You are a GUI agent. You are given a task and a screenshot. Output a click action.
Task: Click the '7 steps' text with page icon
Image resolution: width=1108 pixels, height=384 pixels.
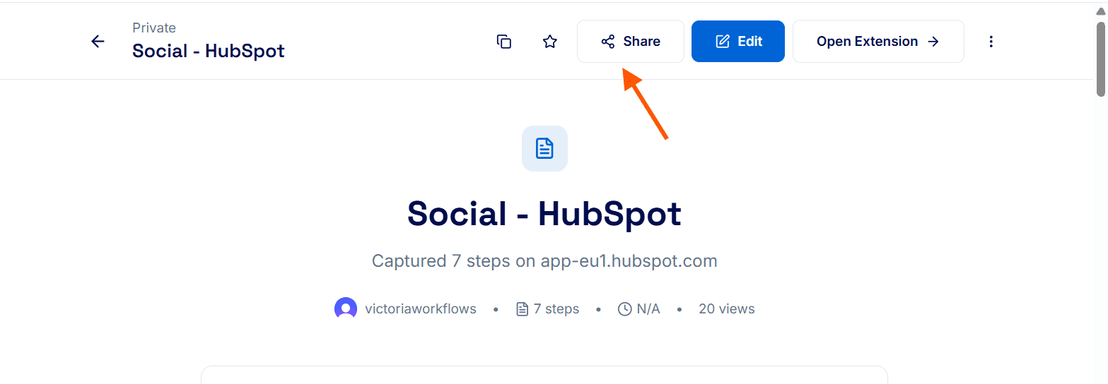pyautogui.click(x=548, y=309)
